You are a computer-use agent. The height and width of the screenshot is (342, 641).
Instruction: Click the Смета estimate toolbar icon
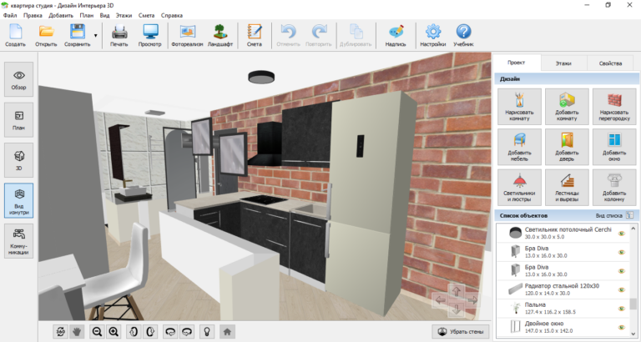pos(255,36)
